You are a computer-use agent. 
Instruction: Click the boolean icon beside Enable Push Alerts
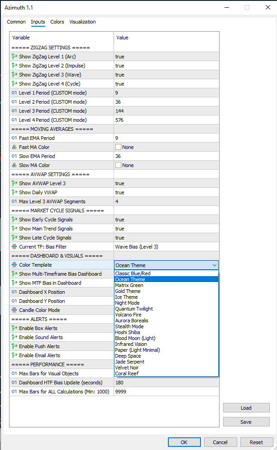[x=14, y=346]
